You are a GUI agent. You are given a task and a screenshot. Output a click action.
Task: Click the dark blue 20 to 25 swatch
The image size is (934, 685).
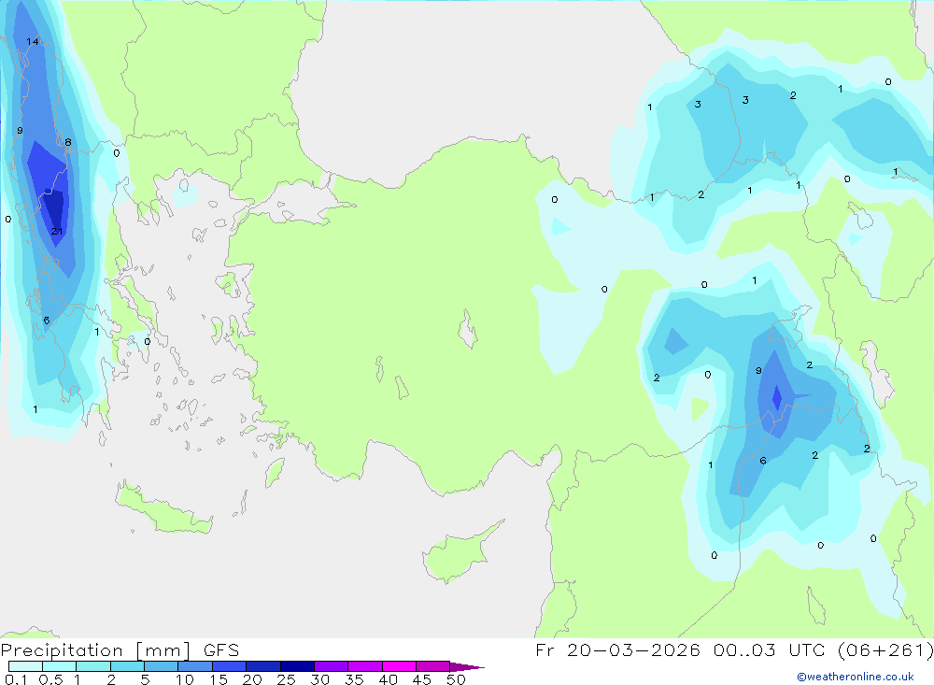262,666
